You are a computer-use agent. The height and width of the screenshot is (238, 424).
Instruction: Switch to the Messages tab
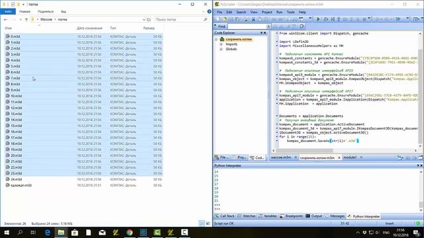(335, 216)
